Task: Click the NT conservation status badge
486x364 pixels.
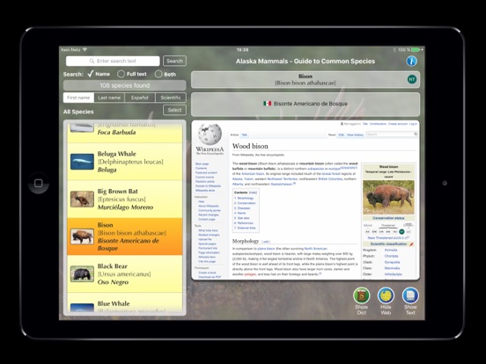Action: coord(412,79)
